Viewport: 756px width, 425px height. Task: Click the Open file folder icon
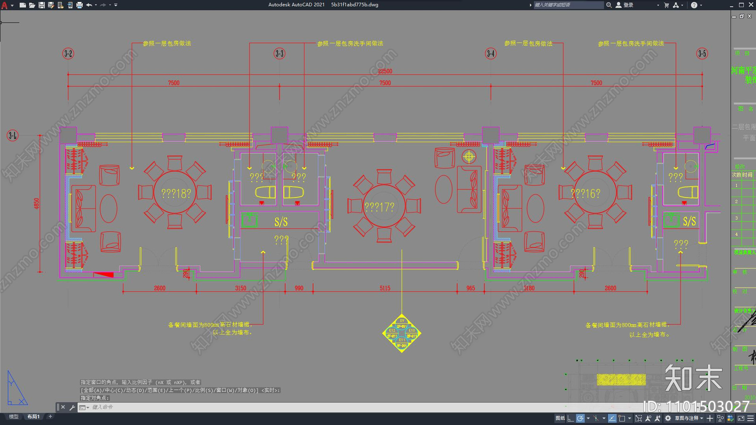32,5
